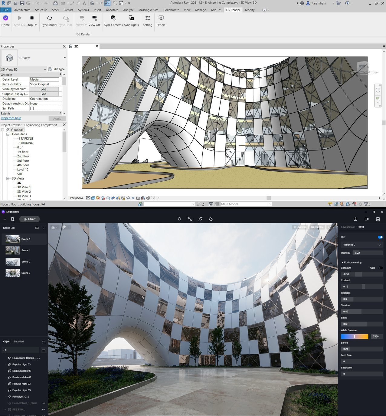386x416 pixels.
Task: Switch to the Massing & Site ribbon tab
Action: tap(148, 10)
